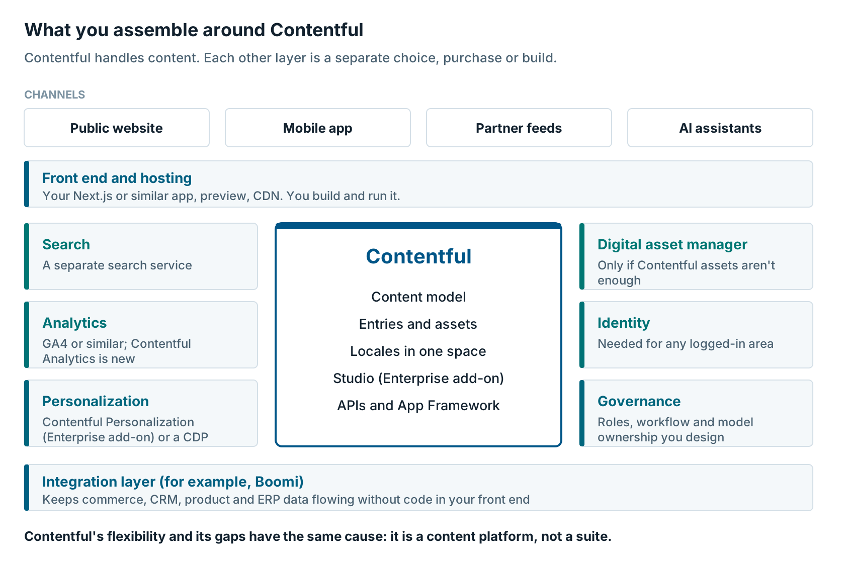Click the Partner feeds channel box

point(519,128)
